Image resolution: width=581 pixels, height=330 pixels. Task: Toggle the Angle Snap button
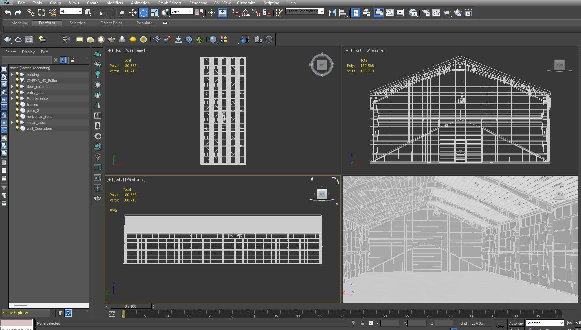coord(246,13)
